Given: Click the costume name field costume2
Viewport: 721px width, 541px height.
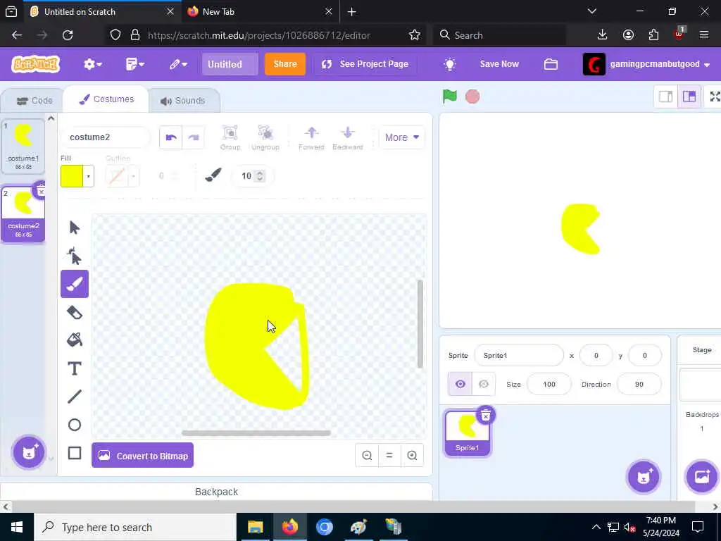Looking at the screenshot, I should pyautogui.click(x=106, y=137).
